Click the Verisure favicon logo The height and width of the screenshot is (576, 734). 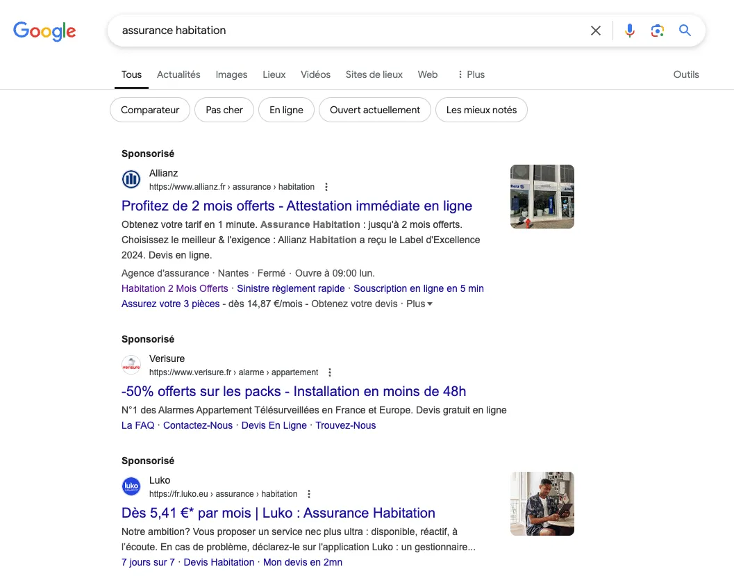131,365
